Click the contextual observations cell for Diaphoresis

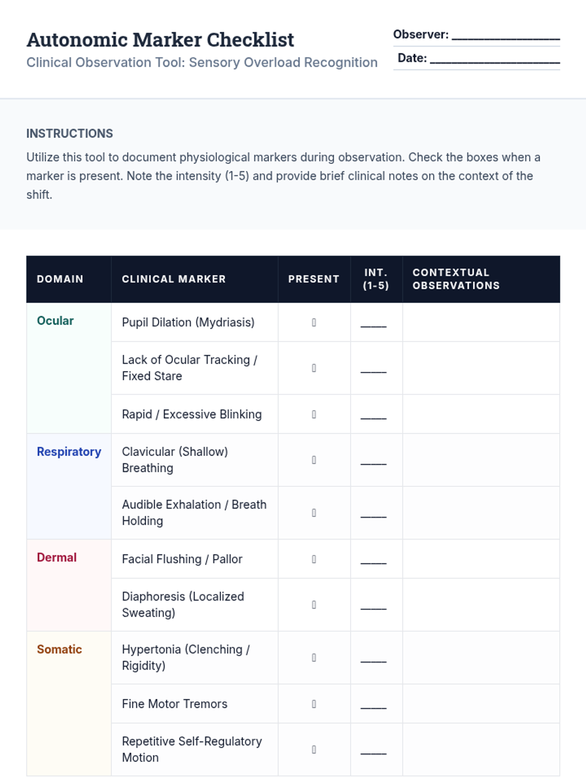click(x=481, y=605)
